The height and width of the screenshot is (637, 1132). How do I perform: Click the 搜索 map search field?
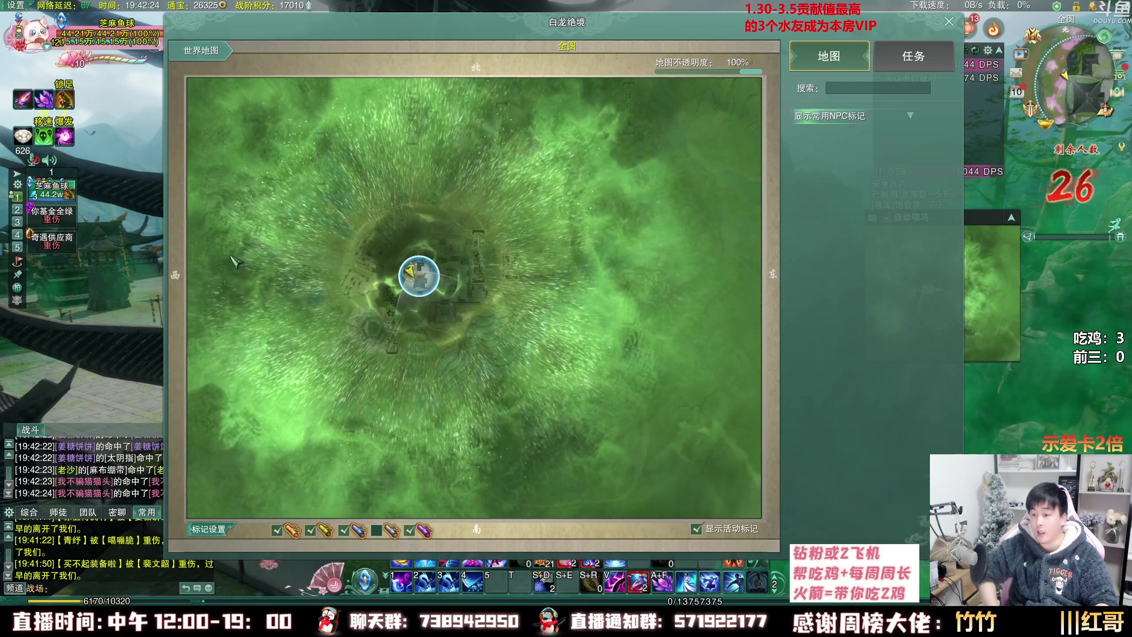pyautogui.click(x=878, y=88)
